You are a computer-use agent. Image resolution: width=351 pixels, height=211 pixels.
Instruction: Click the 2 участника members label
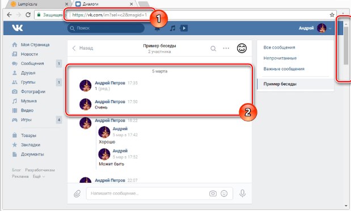(x=159, y=51)
